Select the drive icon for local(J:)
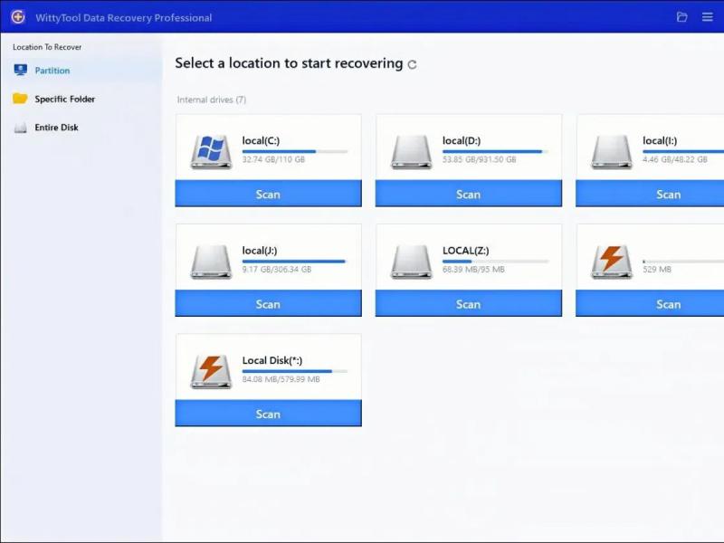The height and width of the screenshot is (543, 724). (211, 262)
